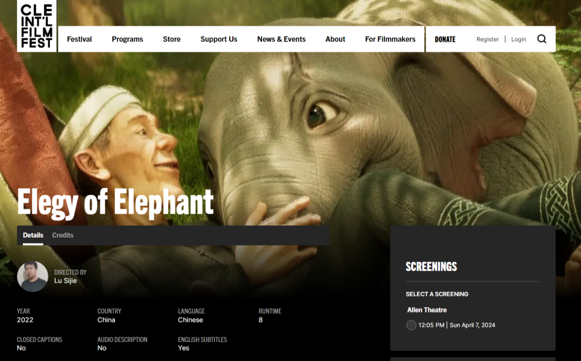Switch to the Credits tab
581x361 pixels.
pyautogui.click(x=63, y=235)
